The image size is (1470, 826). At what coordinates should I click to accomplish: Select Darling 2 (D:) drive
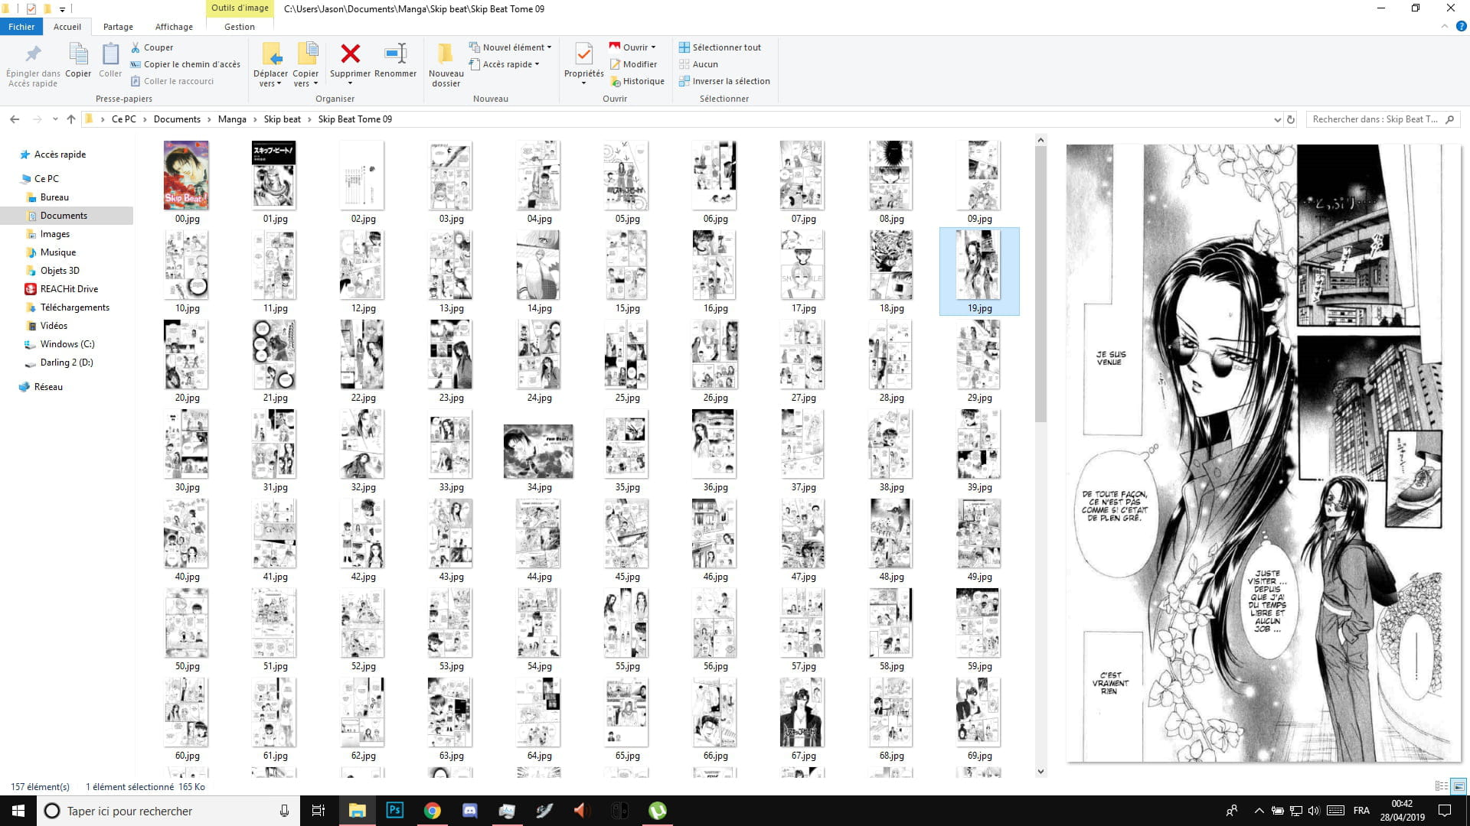point(67,363)
